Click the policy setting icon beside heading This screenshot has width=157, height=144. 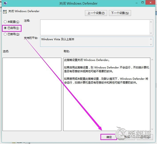tap(5, 11)
